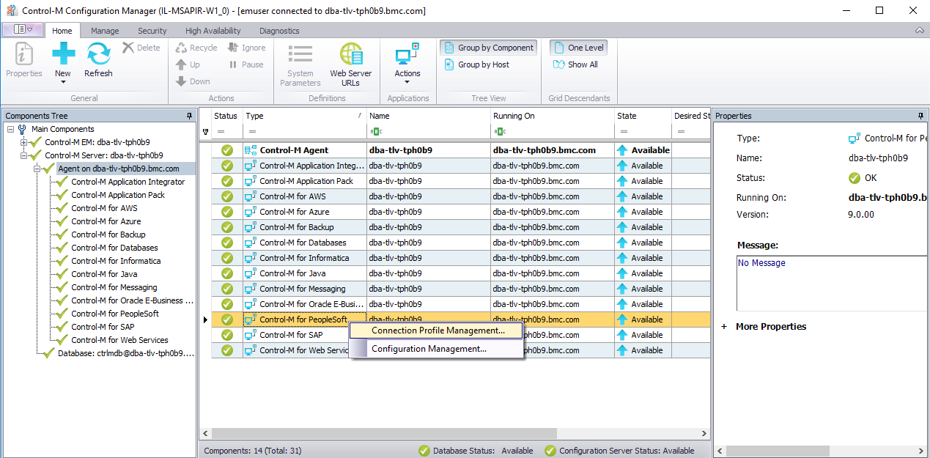The image size is (930, 458).
Task: Open the High Availability tab
Action: pyautogui.click(x=213, y=31)
